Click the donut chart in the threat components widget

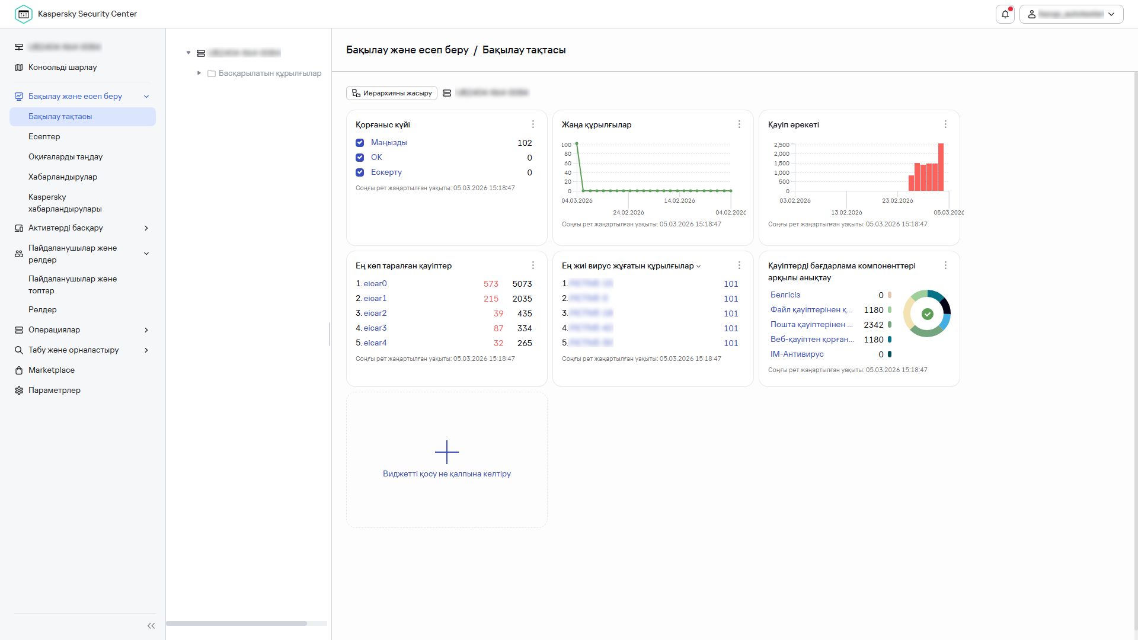[927, 313]
